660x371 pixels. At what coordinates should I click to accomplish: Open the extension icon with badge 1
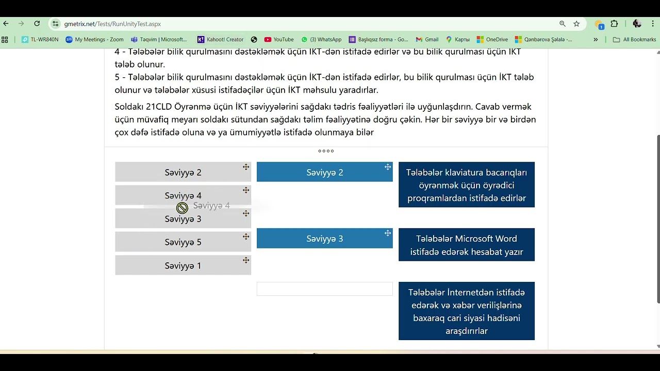coord(599,24)
